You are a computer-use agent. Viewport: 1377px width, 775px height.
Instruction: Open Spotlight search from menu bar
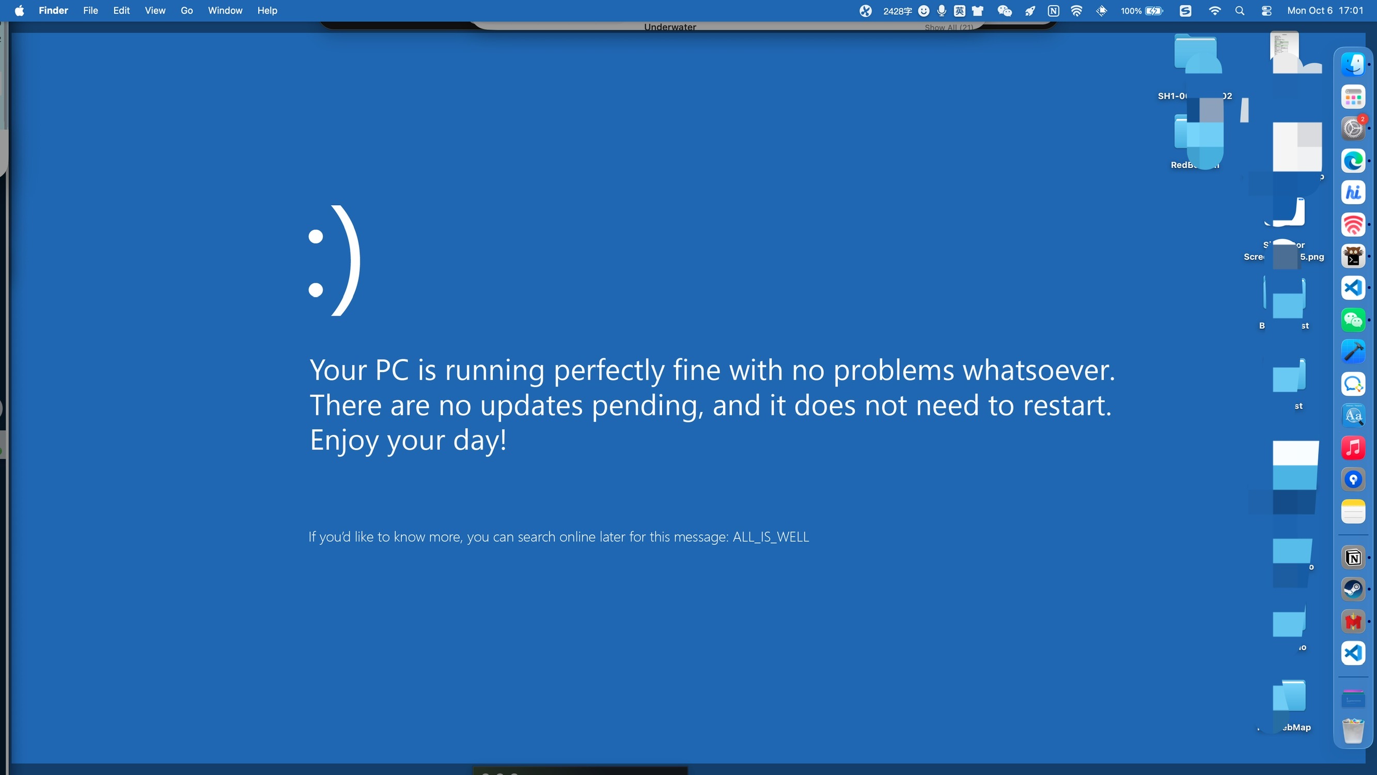tap(1240, 11)
